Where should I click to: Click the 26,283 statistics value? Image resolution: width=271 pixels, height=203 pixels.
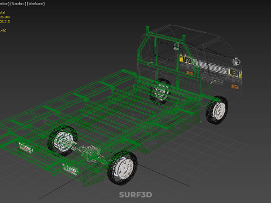pyautogui.click(x=5, y=17)
